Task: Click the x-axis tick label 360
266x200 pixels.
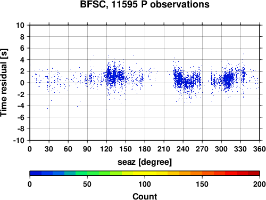Action: (x=260, y=149)
